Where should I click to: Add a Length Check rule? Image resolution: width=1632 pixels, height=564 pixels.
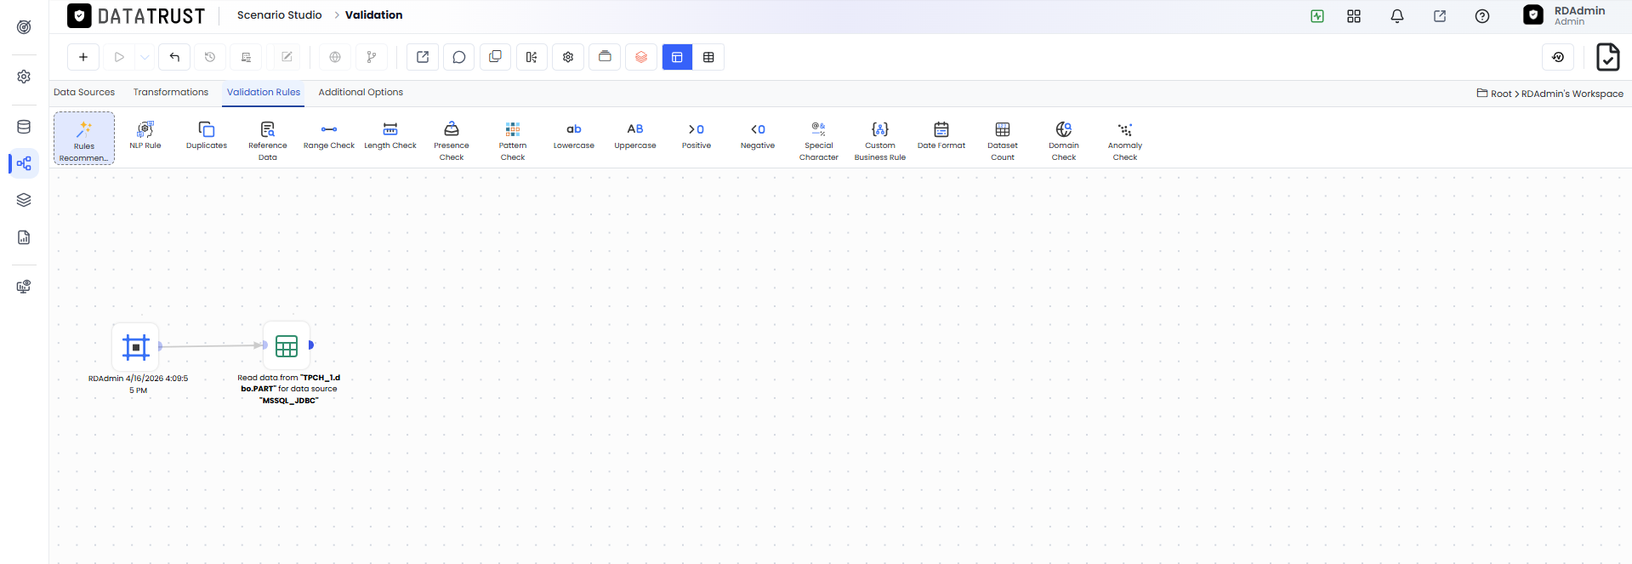(390, 136)
